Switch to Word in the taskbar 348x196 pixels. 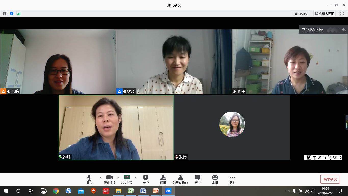(x=143, y=191)
